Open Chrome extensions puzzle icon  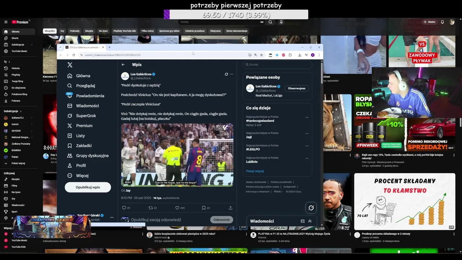[290, 55]
